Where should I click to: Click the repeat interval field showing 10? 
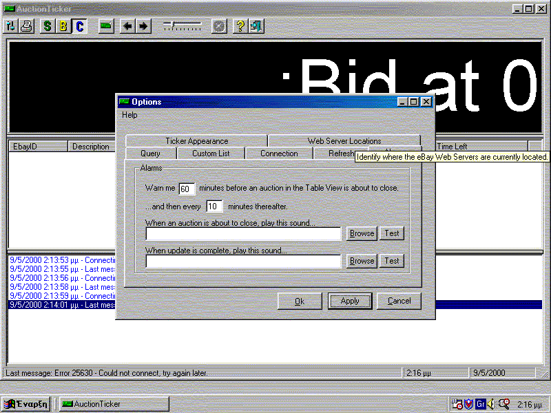[214, 206]
